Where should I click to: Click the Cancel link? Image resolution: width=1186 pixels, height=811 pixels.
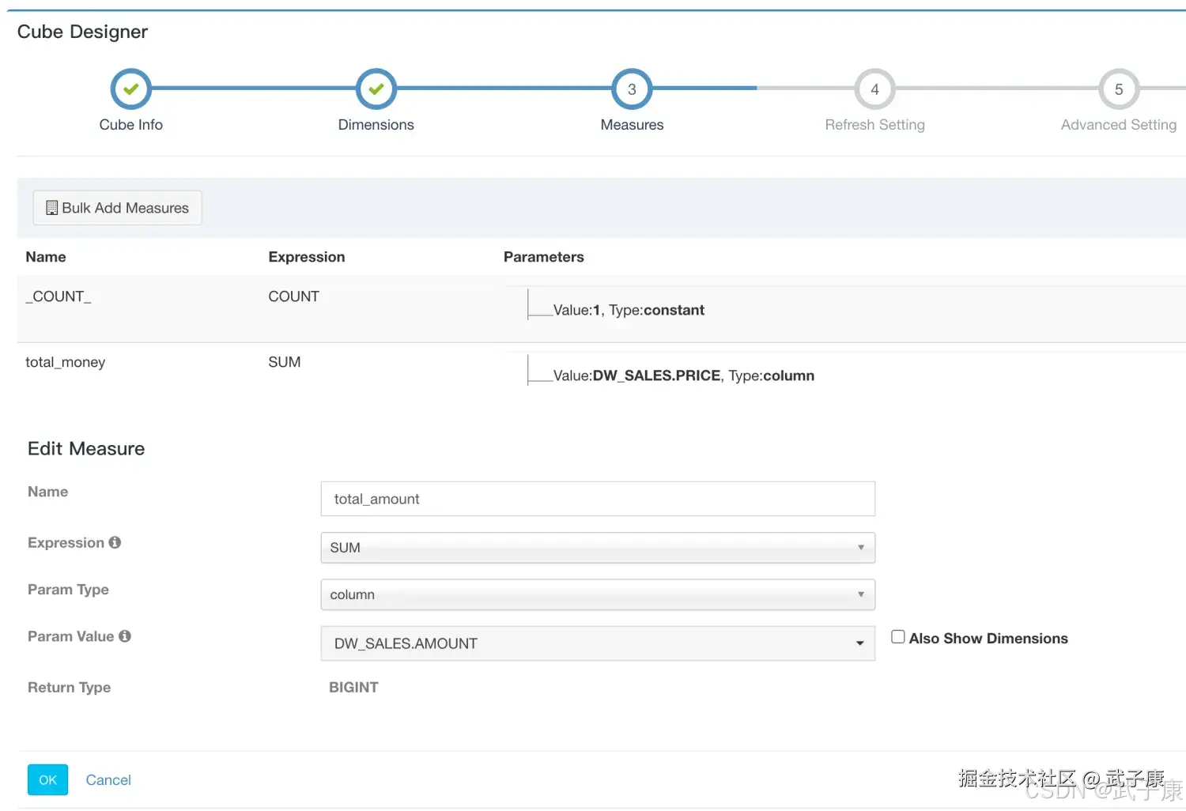click(x=108, y=780)
